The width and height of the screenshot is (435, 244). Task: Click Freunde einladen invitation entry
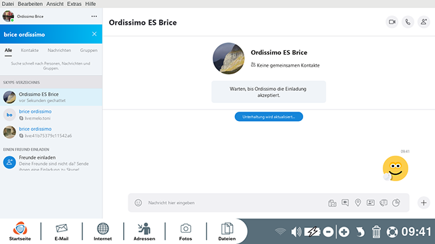click(51, 162)
